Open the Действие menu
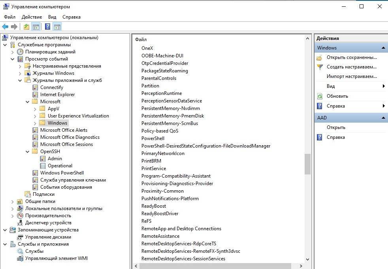The image size is (388, 269). coord(32,17)
